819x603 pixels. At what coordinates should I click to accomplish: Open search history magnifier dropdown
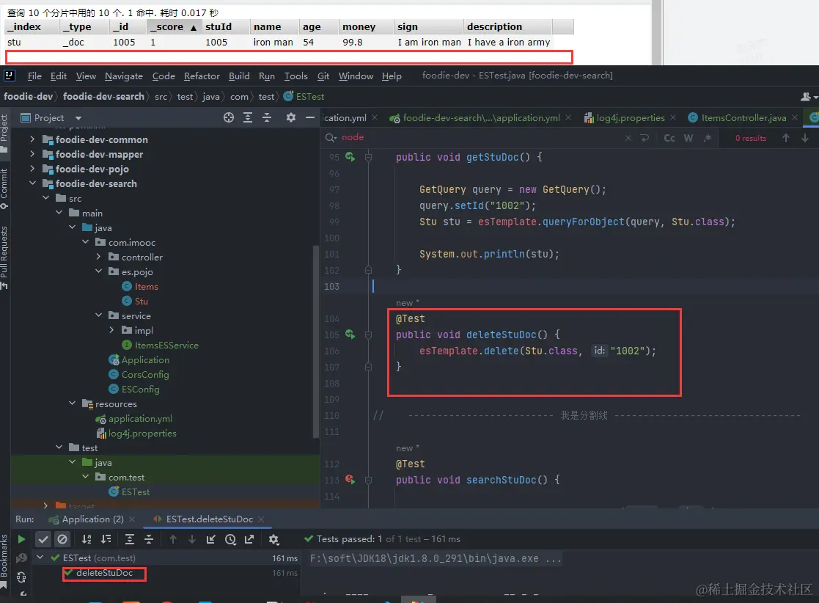(x=331, y=137)
